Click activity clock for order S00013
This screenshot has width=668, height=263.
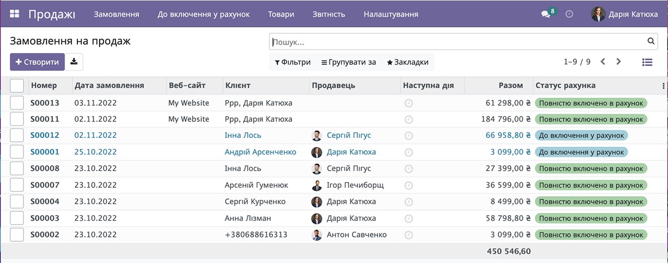409,103
